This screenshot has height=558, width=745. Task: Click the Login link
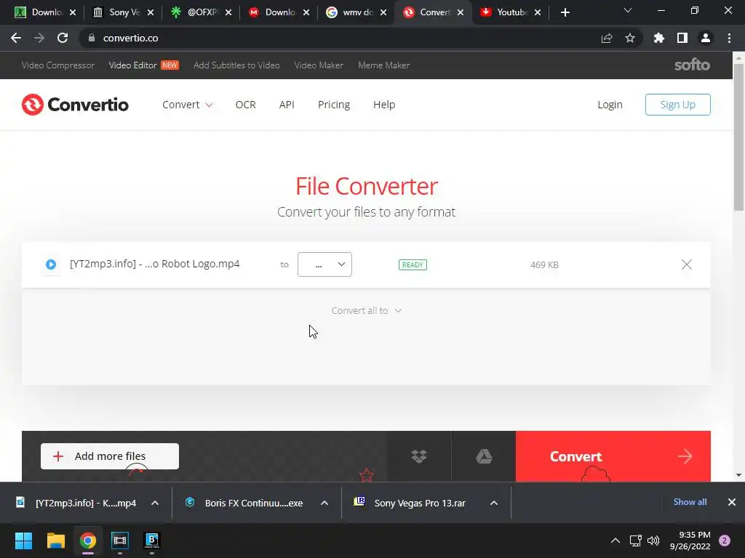[610, 105]
